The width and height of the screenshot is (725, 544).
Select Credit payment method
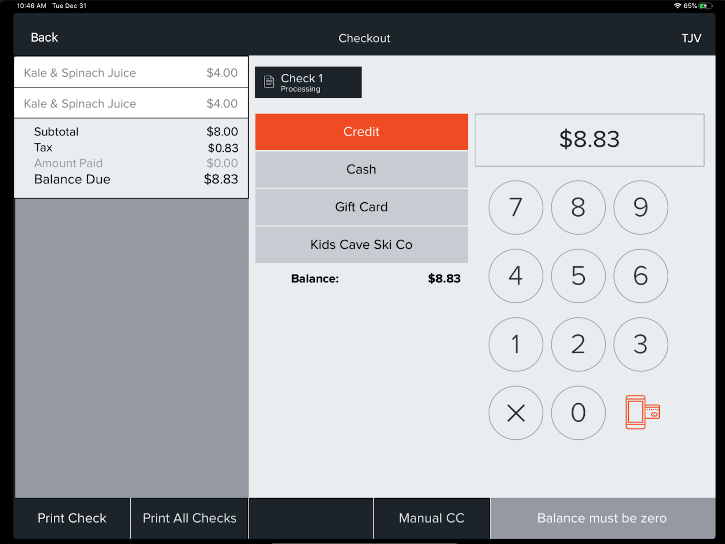pyautogui.click(x=361, y=132)
